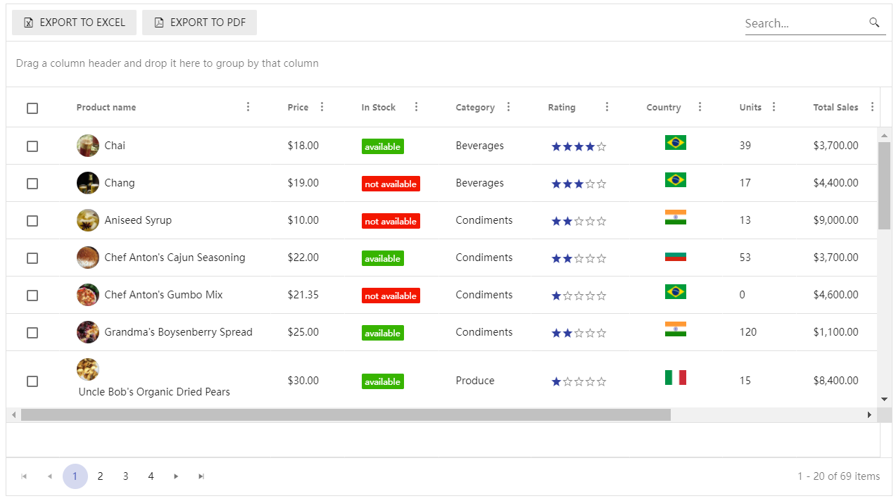Open the Price column menu
The height and width of the screenshot is (501, 896).
(x=322, y=107)
